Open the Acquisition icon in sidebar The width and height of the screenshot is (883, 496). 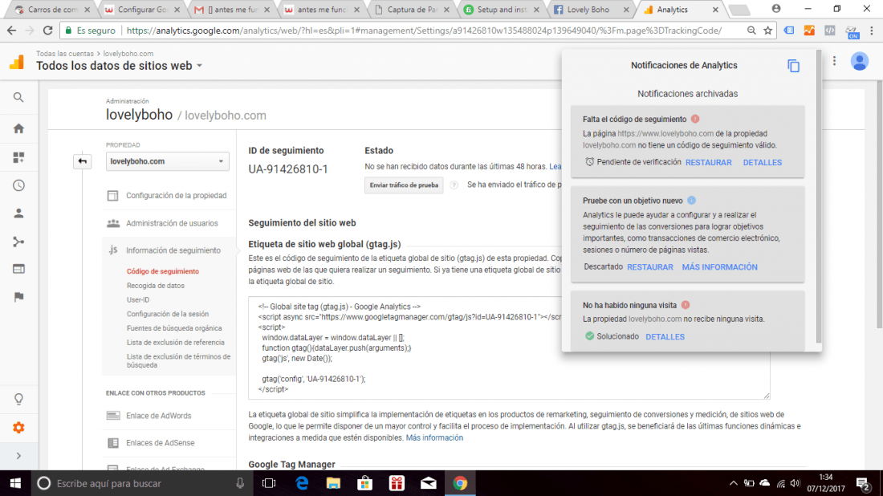pos(18,242)
